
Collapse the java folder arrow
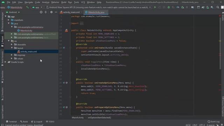click(x=9, y=23)
